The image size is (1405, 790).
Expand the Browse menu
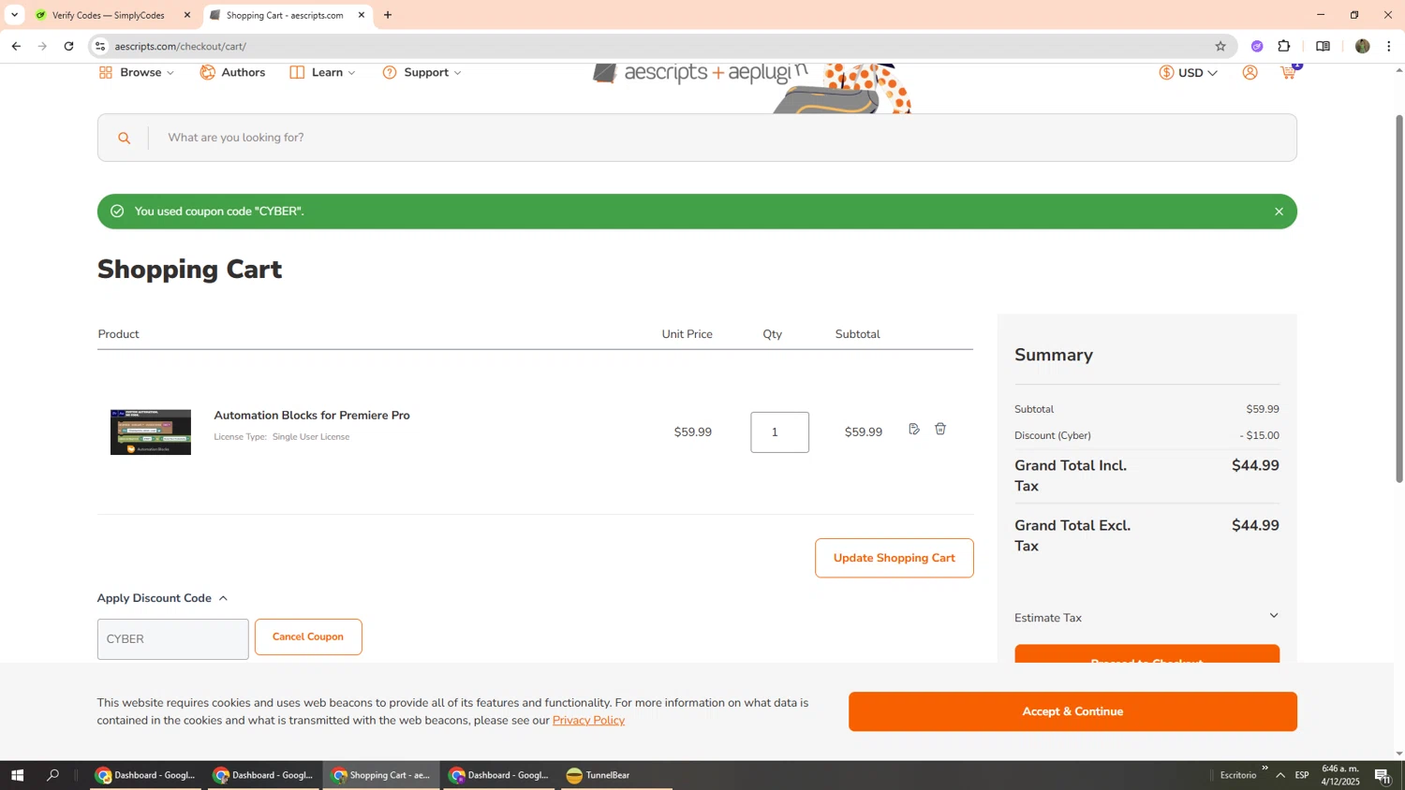coord(137,72)
